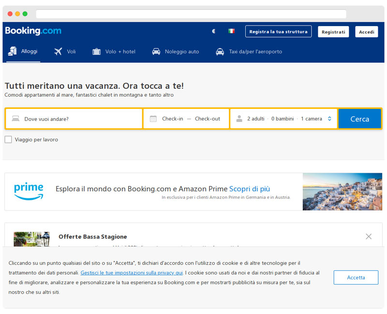
Task: Click the Santorini promo image
Action: (342, 192)
